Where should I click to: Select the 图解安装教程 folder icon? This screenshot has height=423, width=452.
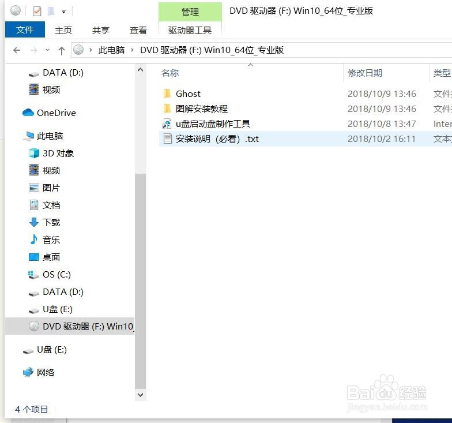[167, 108]
